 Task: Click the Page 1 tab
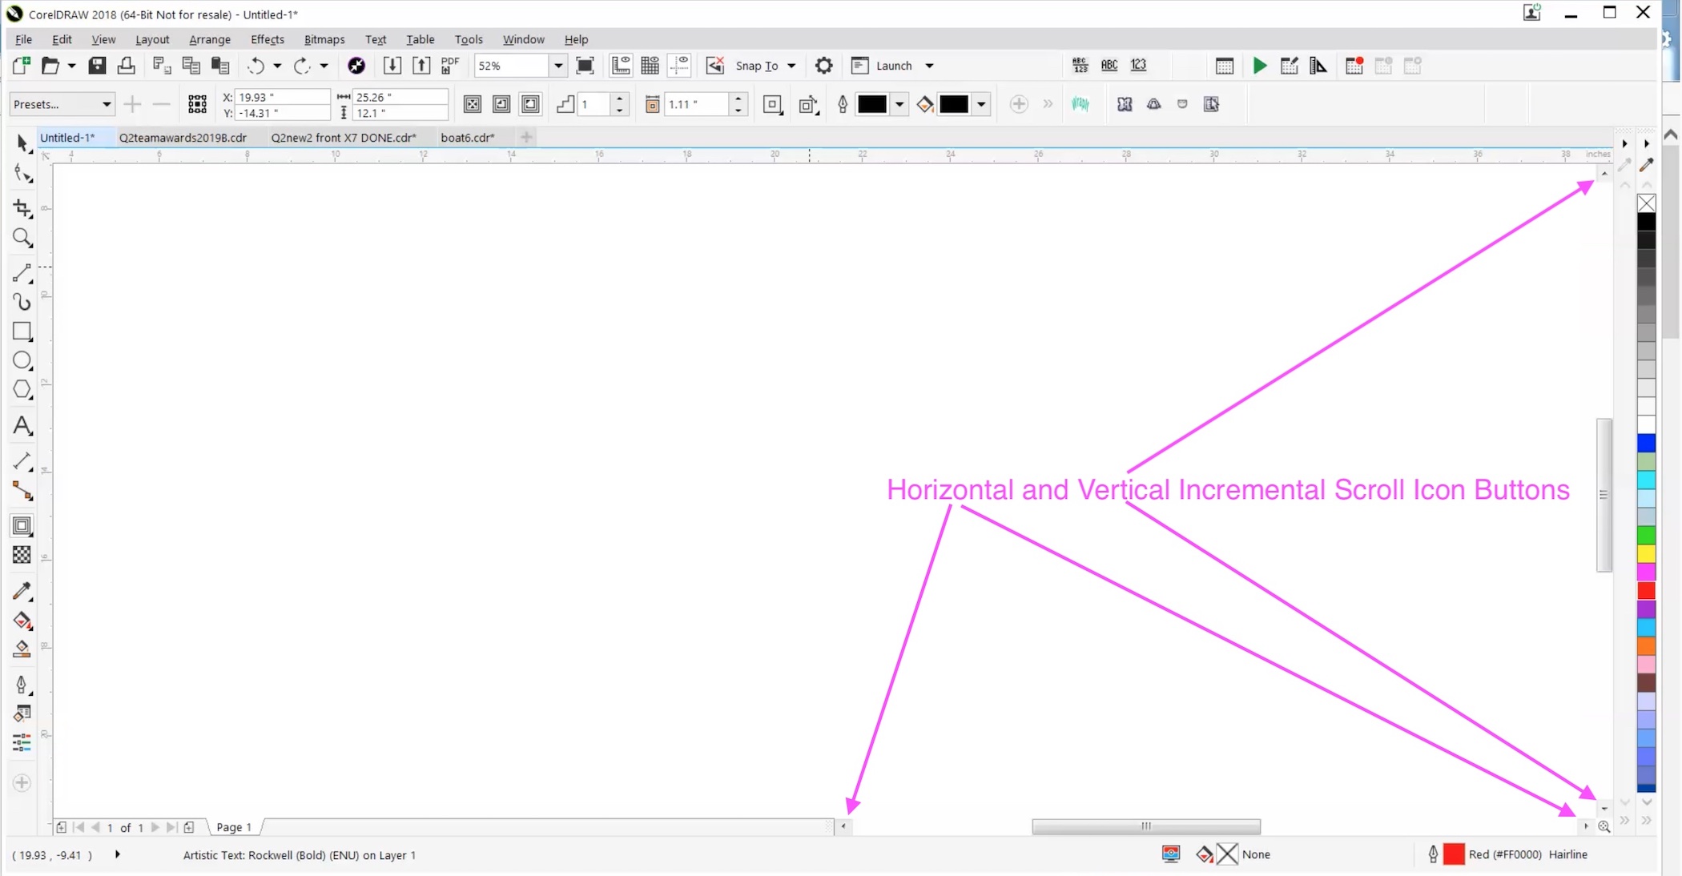(x=234, y=827)
